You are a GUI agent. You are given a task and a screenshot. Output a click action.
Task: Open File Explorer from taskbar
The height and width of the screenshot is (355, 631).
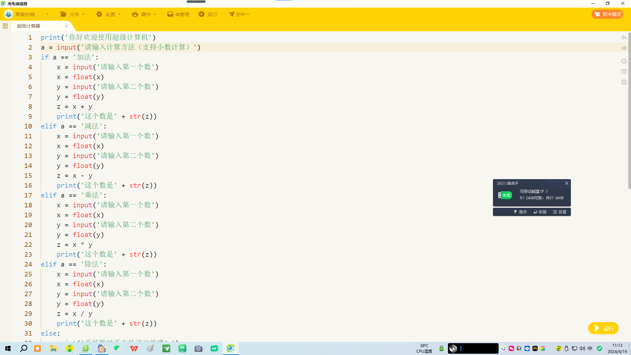pos(53,348)
